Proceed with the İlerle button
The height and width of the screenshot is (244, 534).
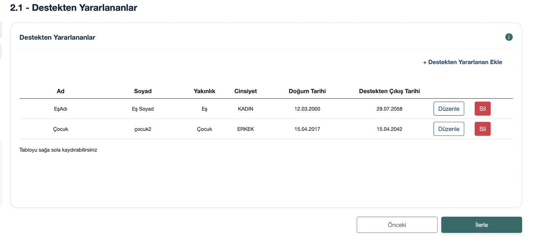coord(482,225)
